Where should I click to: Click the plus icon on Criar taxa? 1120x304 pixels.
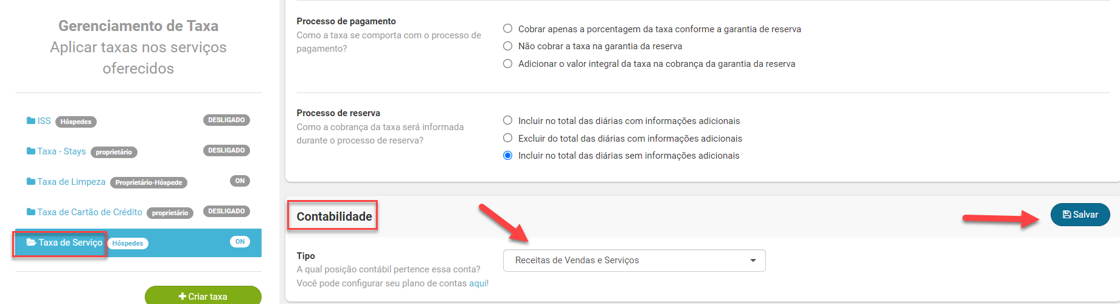[x=182, y=297]
